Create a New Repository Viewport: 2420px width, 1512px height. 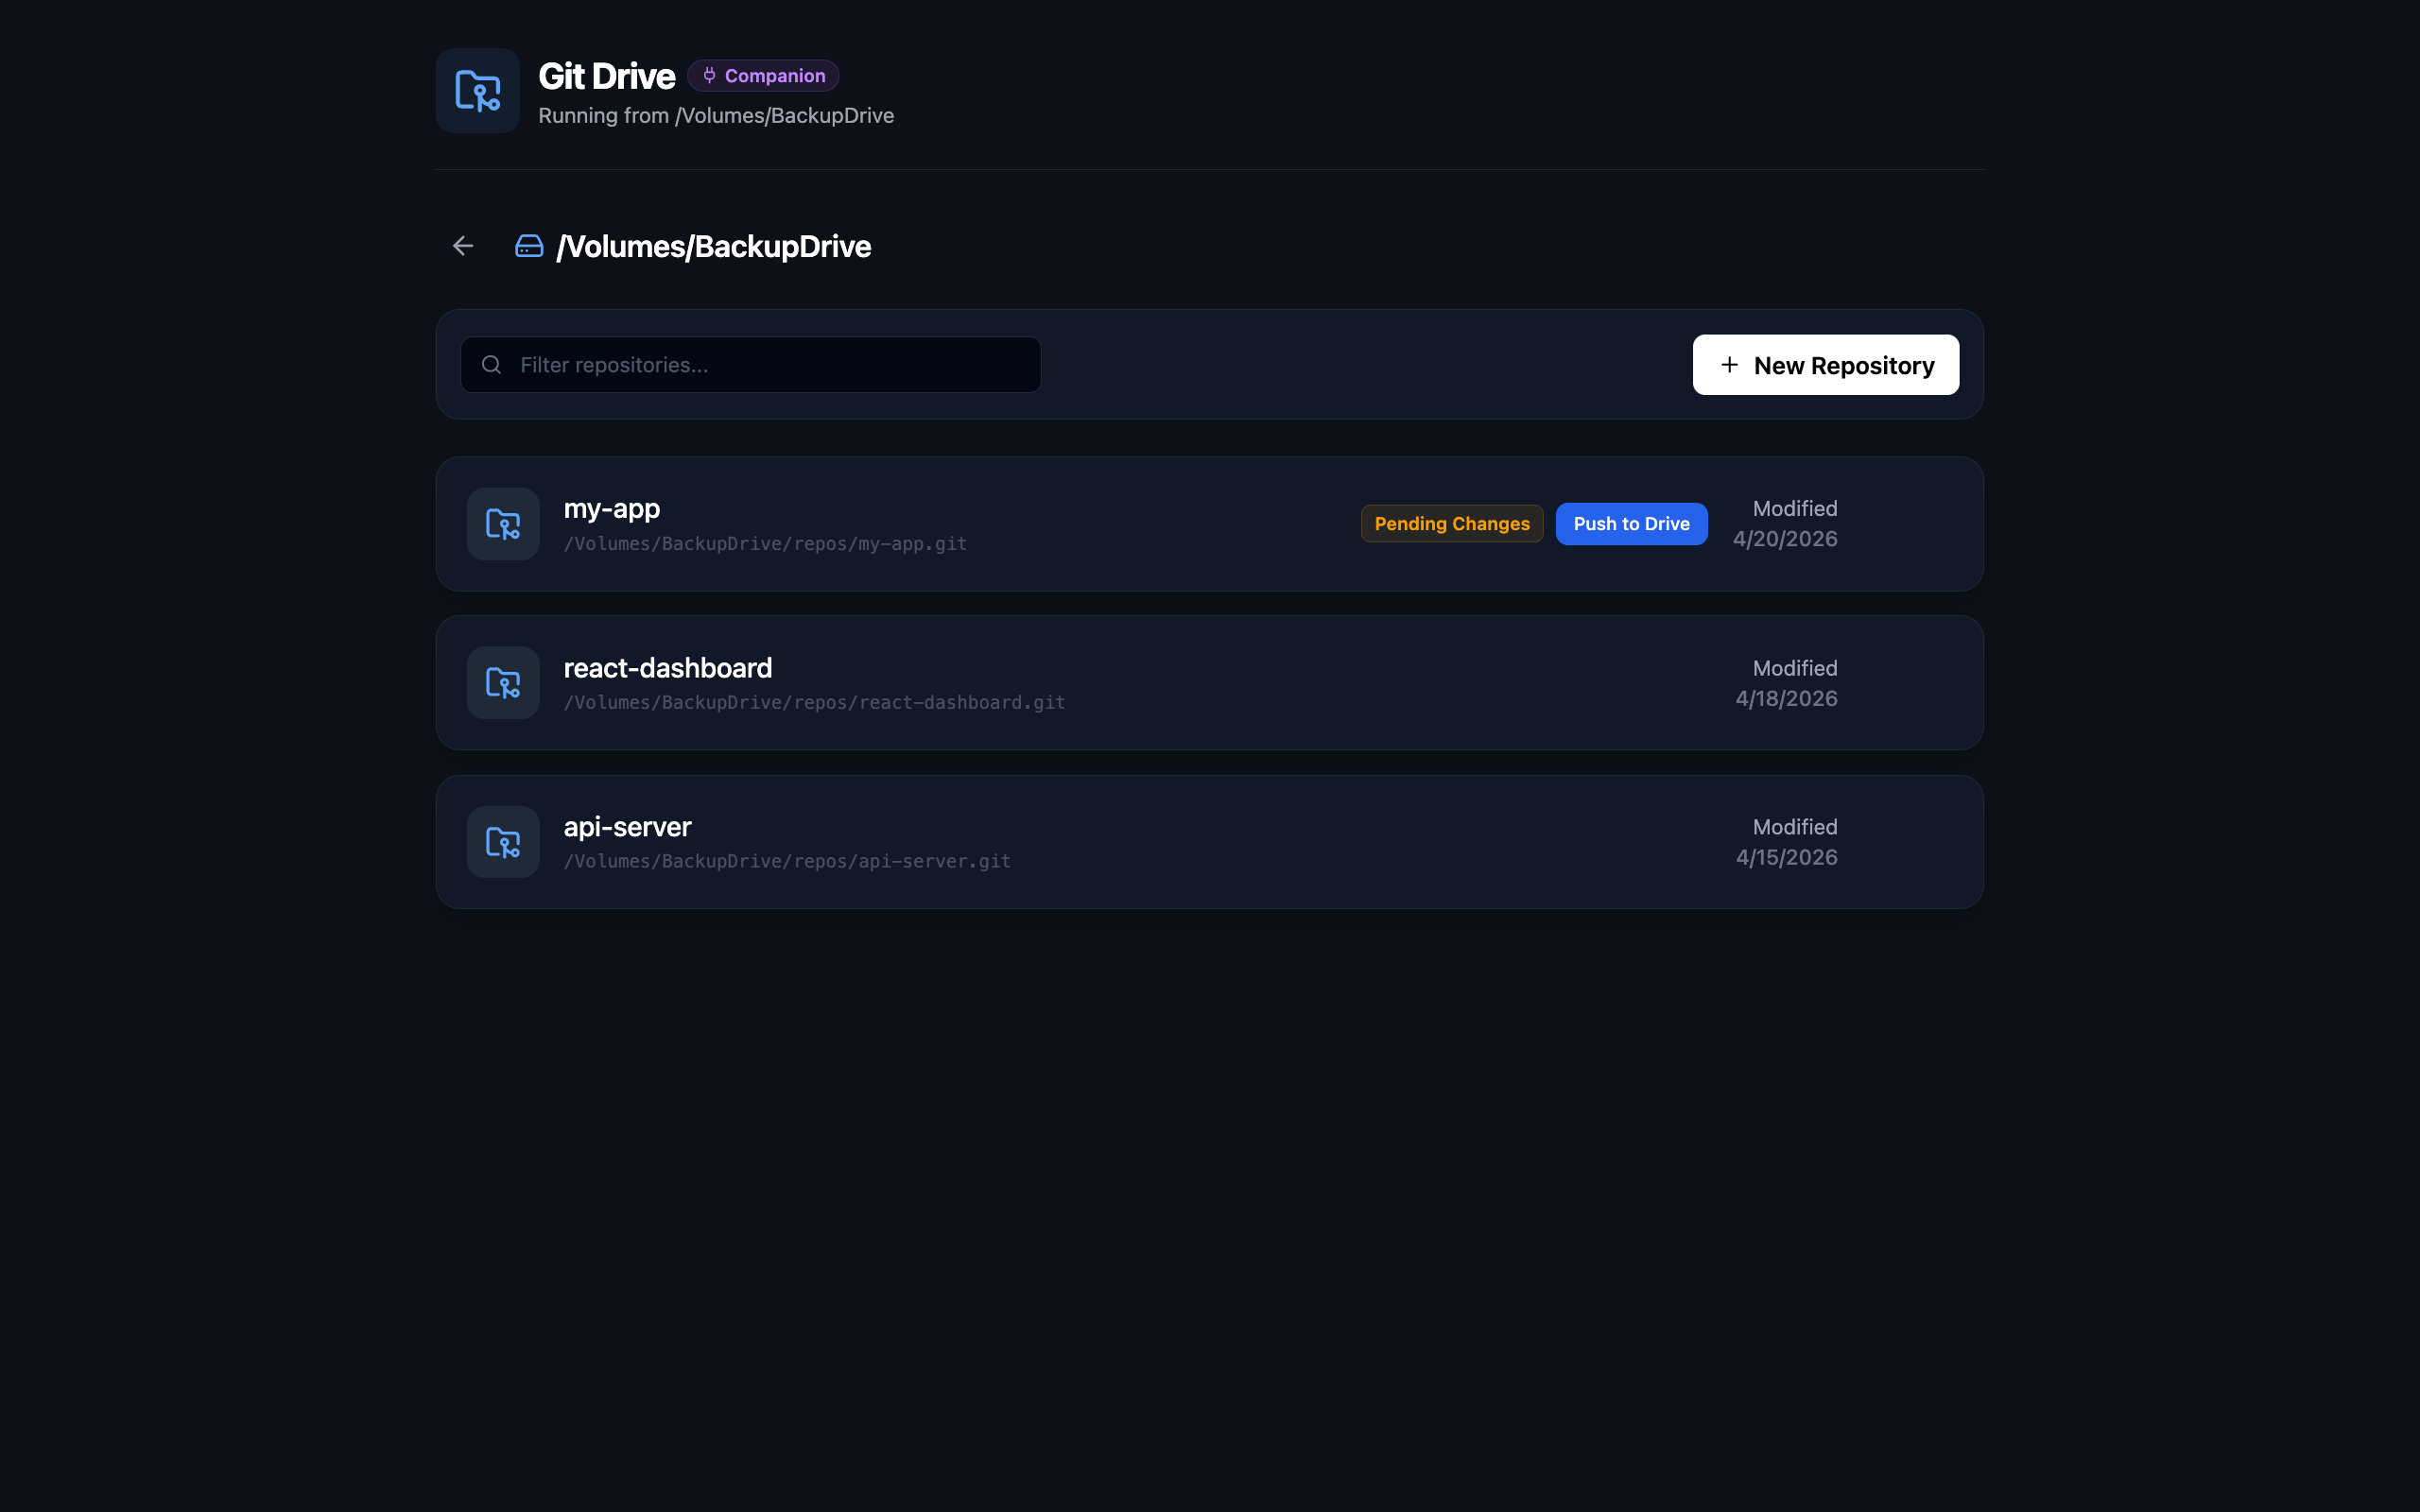pyautogui.click(x=1825, y=365)
